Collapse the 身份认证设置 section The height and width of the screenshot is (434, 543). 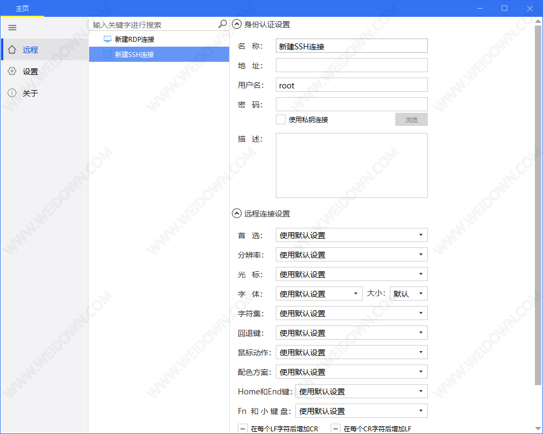(237, 24)
